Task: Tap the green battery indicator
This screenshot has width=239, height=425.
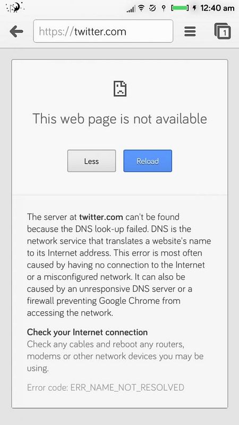Action: [180, 8]
